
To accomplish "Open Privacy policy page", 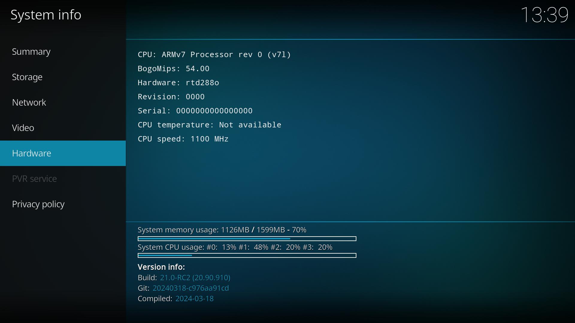I will coord(38,204).
